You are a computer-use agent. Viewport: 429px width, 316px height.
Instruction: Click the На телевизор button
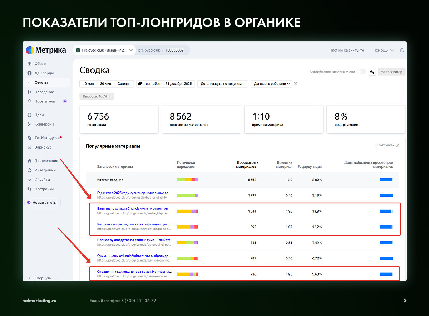(x=391, y=72)
